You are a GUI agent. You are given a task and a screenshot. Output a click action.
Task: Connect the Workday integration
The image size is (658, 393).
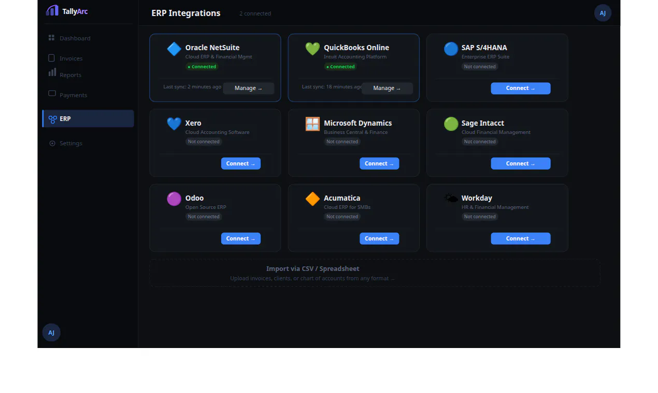click(x=521, y=238)
